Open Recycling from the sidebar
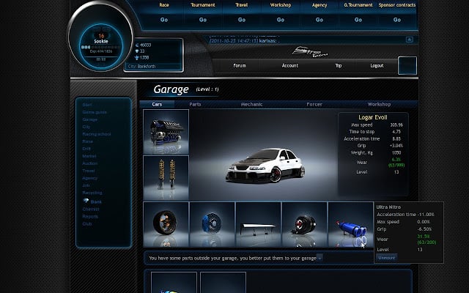Image resolution: width=469 pixels, height=293 pixels. pyautogui.click(x=92, y=193)
